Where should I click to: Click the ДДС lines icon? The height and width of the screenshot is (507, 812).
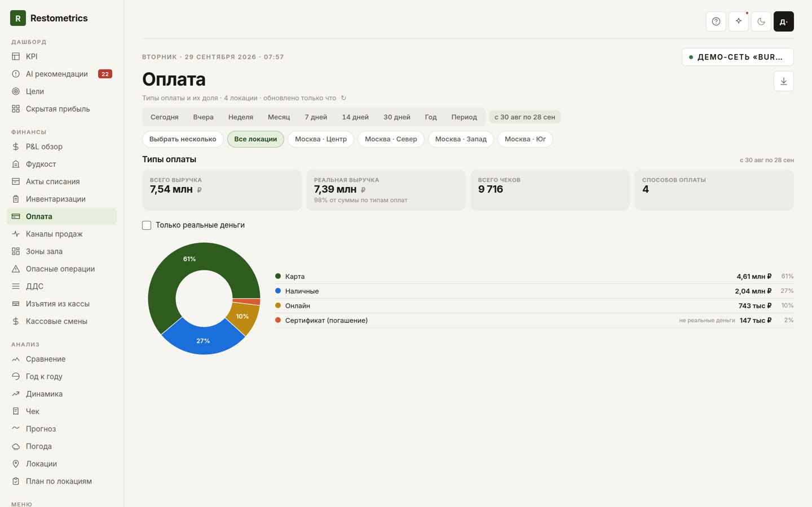pyautogui.click(x=16, y=286)
